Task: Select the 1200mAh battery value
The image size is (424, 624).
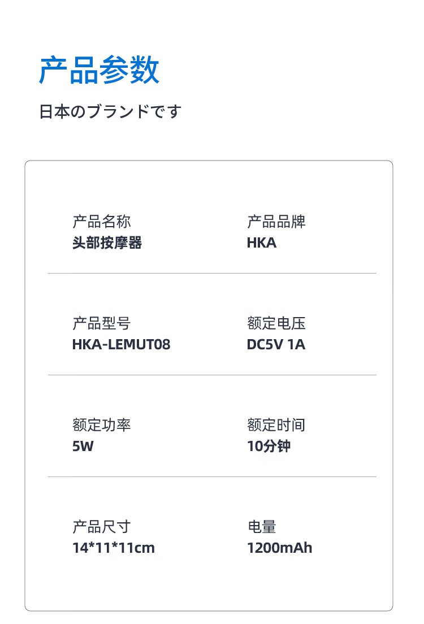Action: coord(279,548)
